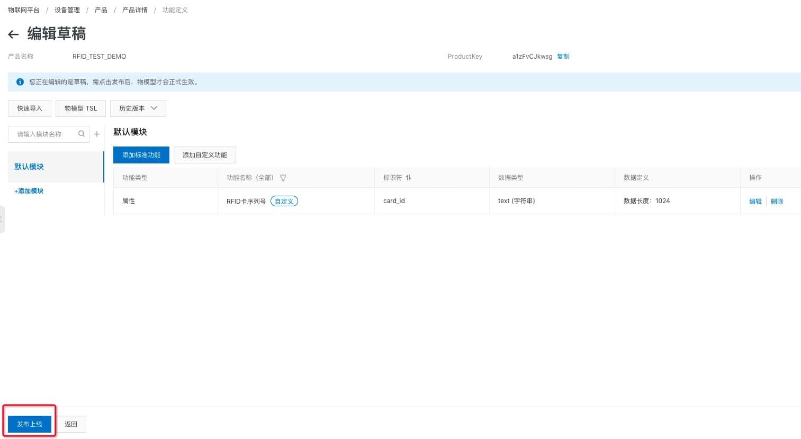Edit the card_id property via 编辑
801x439 pixels.
755,202
